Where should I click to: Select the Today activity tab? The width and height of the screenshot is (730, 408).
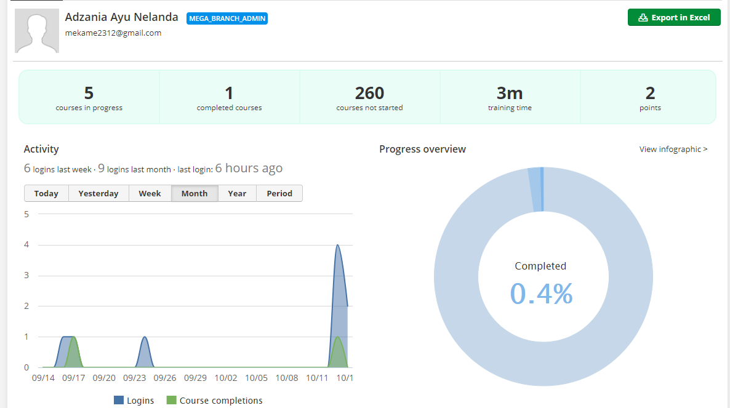46,193
